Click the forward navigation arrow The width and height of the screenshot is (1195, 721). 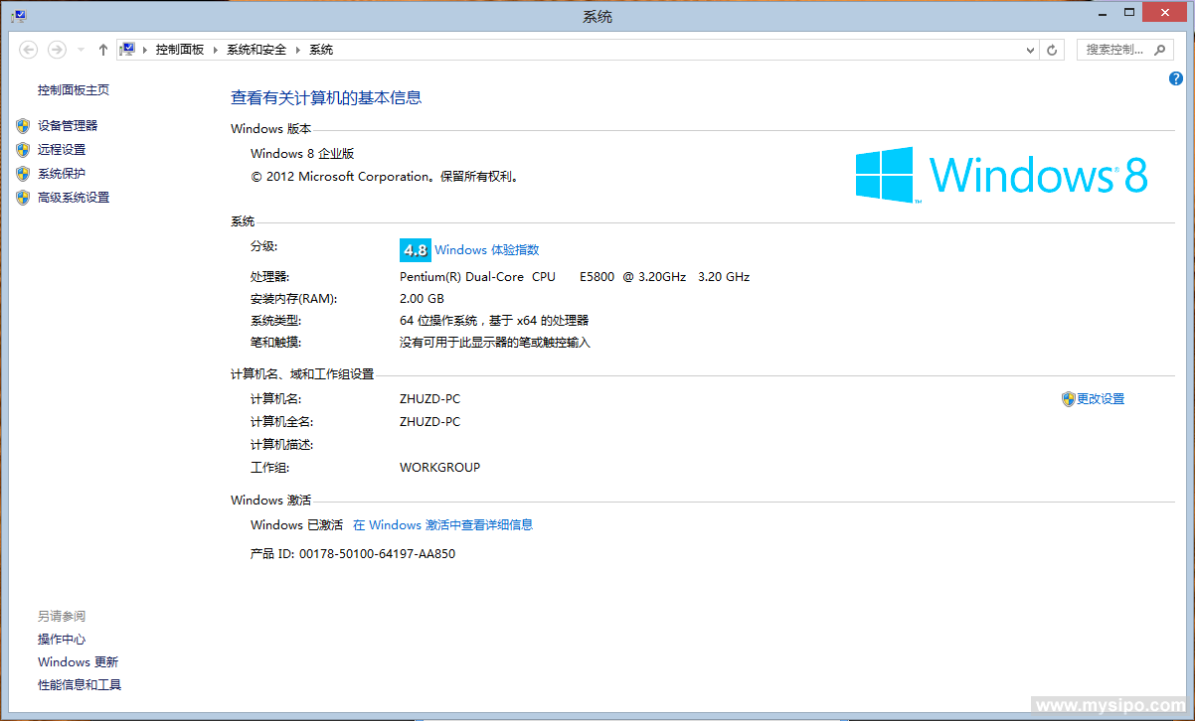click(57, 50)
